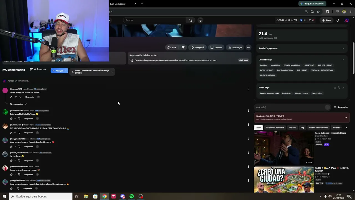The height and width of the screenshot is (200, 355).
Task: Open the Poeta Callejero video thumbnail
Action: click(284, 148)
